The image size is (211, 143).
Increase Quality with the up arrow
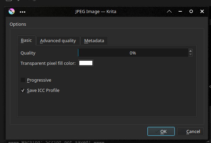pos(190,51)
